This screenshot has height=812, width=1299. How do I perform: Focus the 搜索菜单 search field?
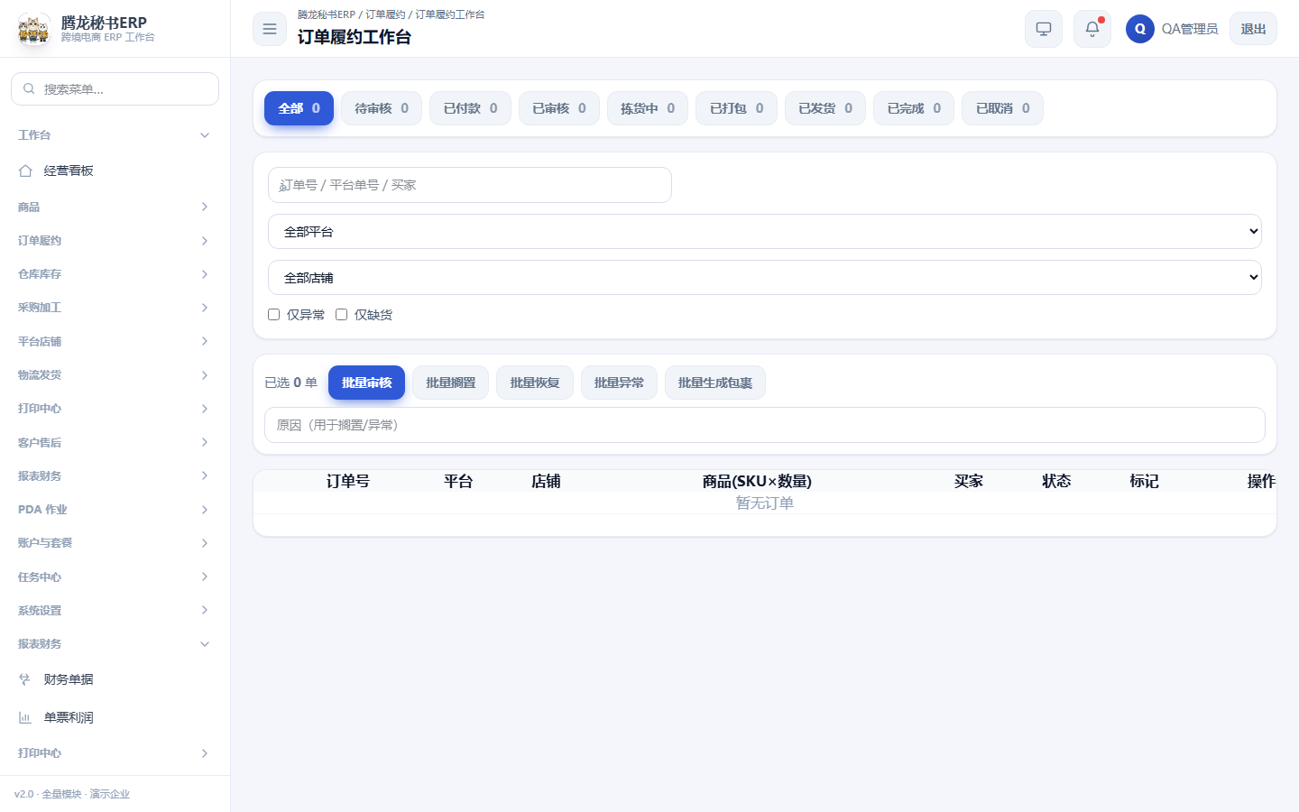[115, 88]
